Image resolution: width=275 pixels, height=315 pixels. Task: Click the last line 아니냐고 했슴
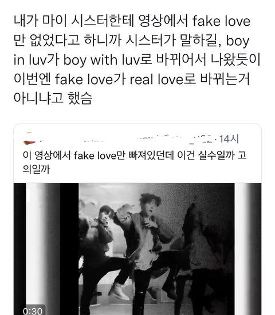(x=53, y=98)
